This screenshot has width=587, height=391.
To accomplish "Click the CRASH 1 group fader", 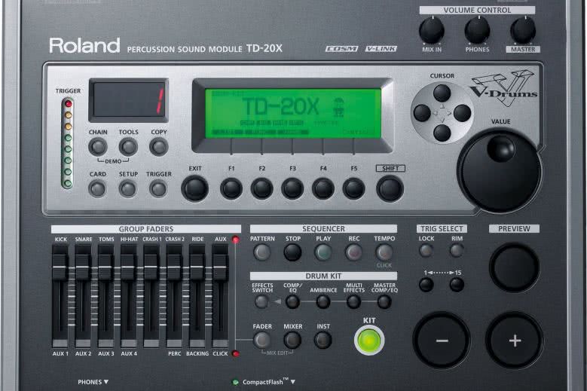I will point(151,267).
